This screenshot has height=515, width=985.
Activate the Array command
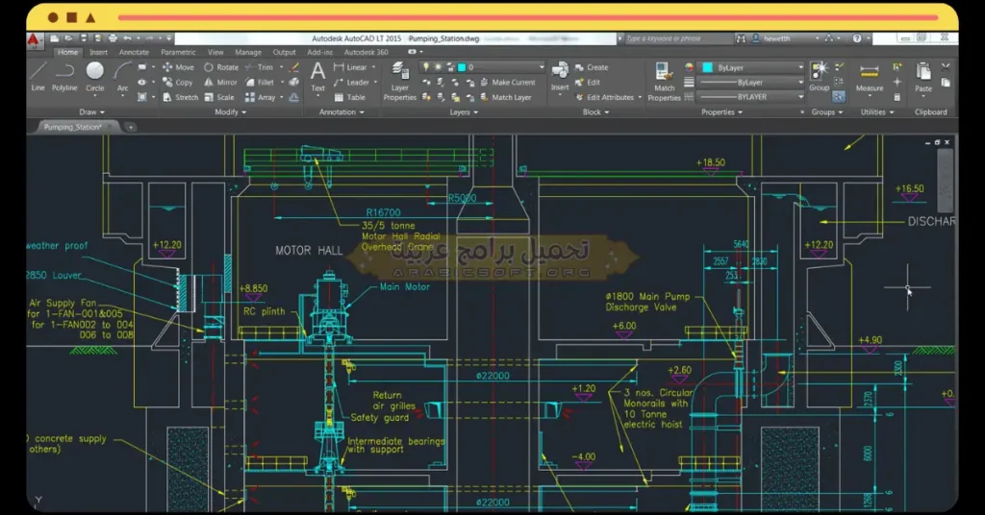pos(260,97)
